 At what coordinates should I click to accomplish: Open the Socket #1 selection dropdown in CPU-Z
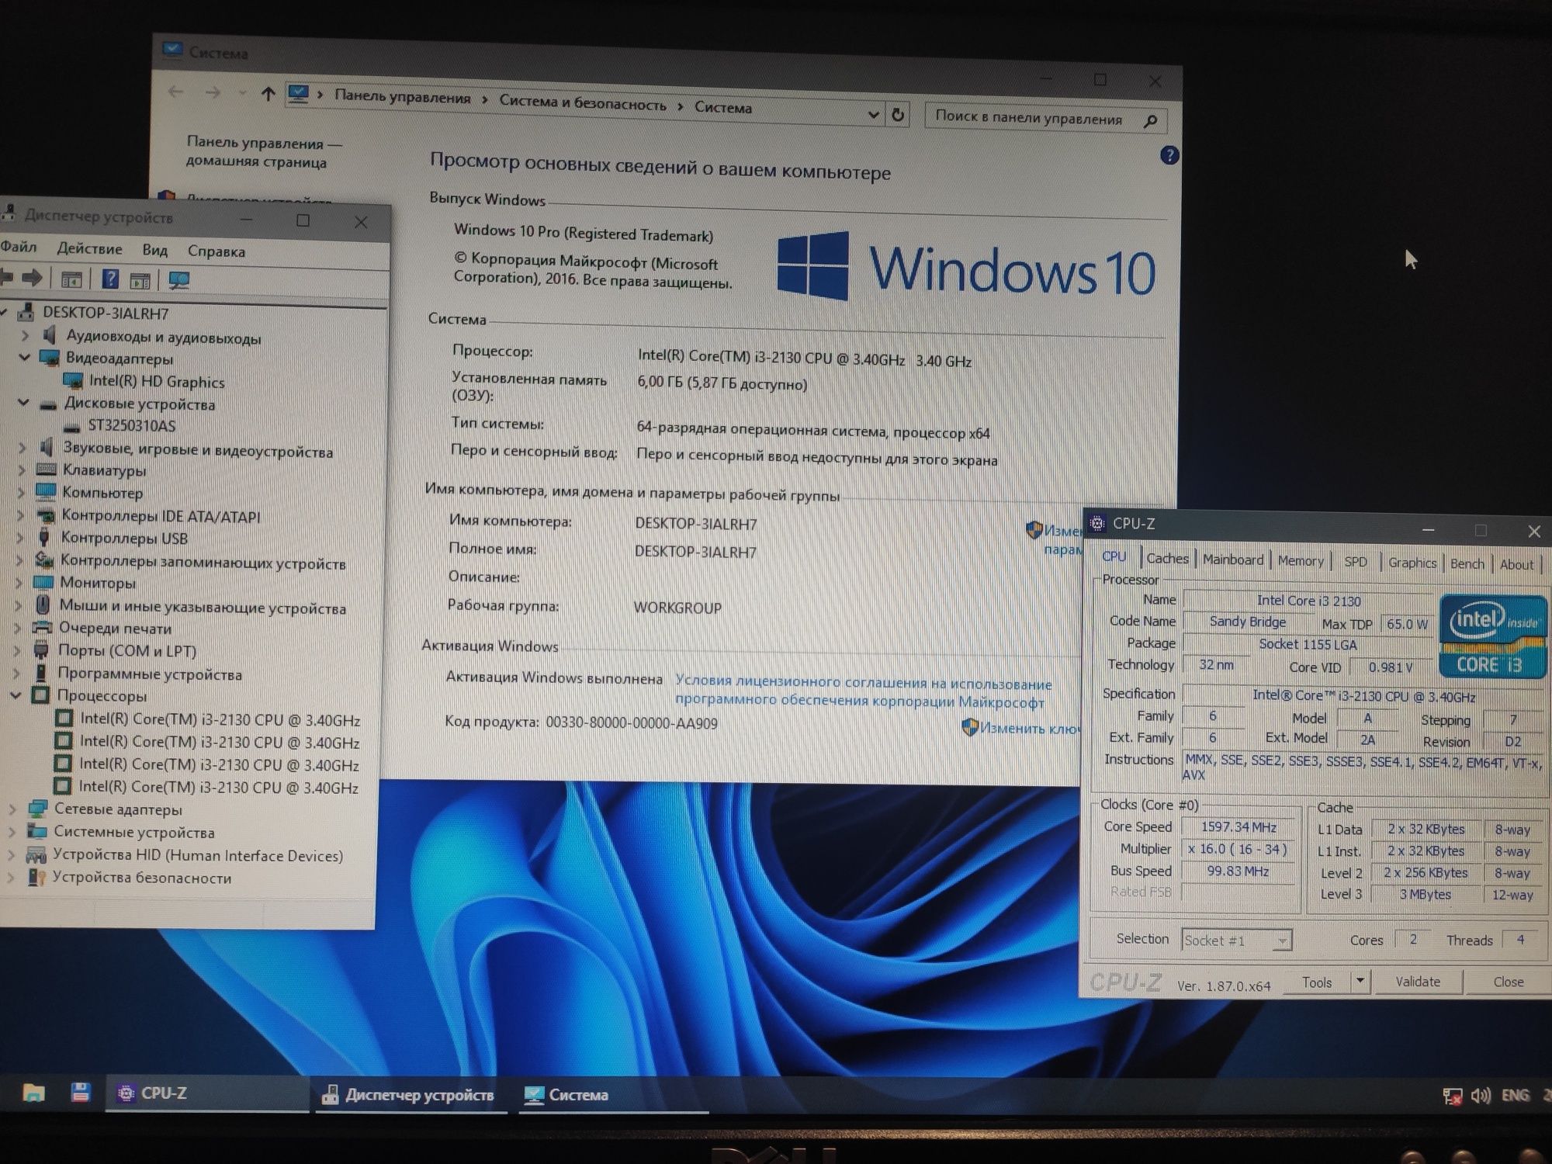click(x=1282, y=941)
